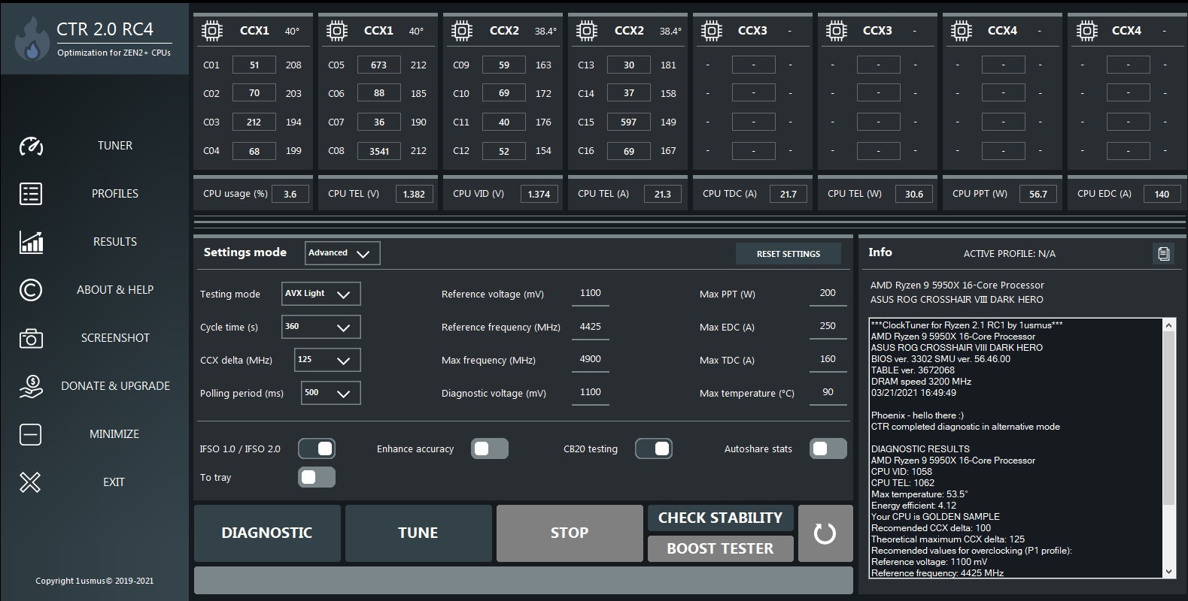
Task: Click the Reference voltage input field
Action: click(591, 294)
